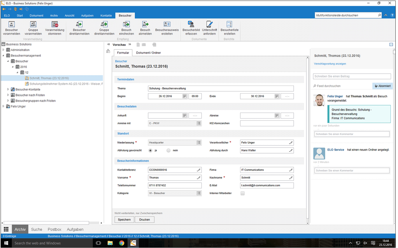
Task: Switch to the Dokument / Ordner tab
Action: pyautogui.click(x=148, y=53)
